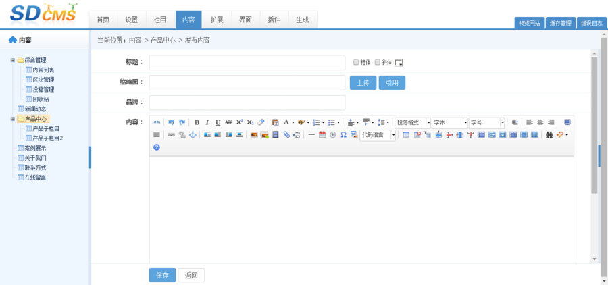Insert date with the calendar icon

pos(322,134)
